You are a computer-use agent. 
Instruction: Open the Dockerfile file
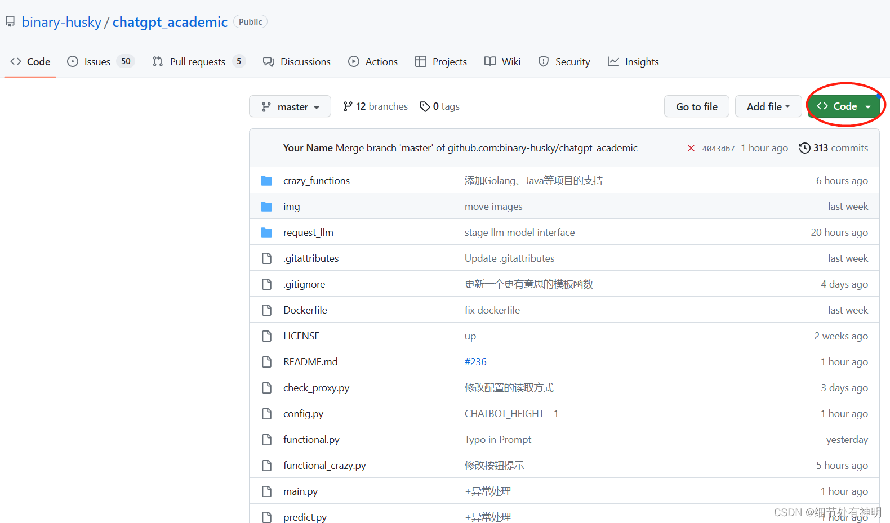(x=305, y=310)
